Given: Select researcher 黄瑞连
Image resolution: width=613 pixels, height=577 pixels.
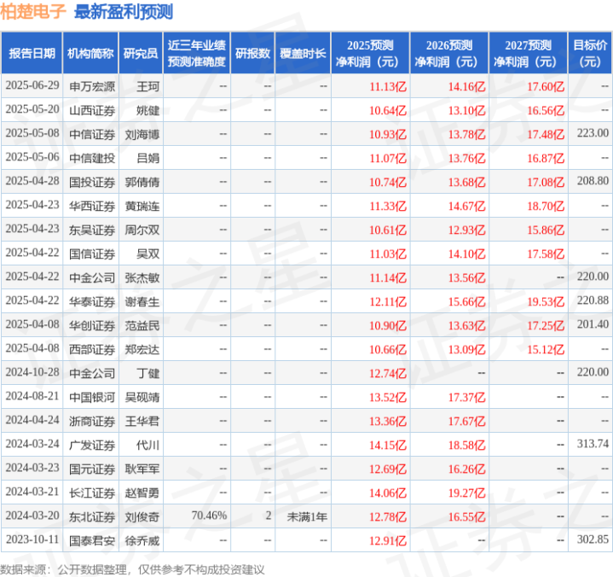Looking at the screenshot, I should [x=142, y=206].
